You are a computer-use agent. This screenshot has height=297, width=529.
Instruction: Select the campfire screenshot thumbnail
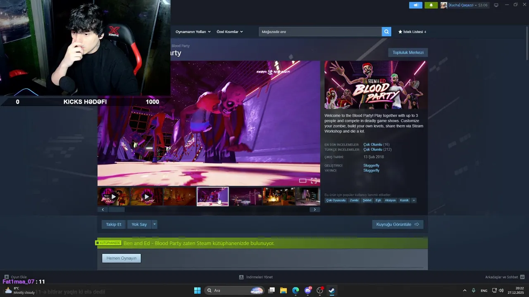(x=279, y=197)
